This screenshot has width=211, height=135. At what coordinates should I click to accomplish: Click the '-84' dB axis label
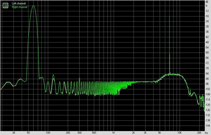click(207, 73)
